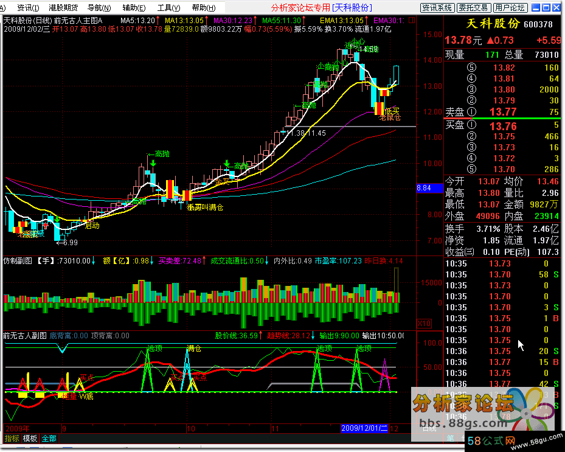Image resolution: width=565 pixels, height=452 pixels.
Task: Select buy level ② price 13.75
Action: pos(504,136)
